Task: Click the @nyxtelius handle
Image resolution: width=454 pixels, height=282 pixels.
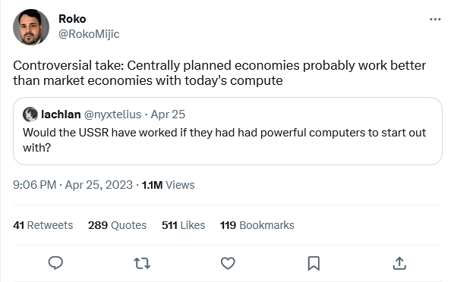Action: click(112, 114)
